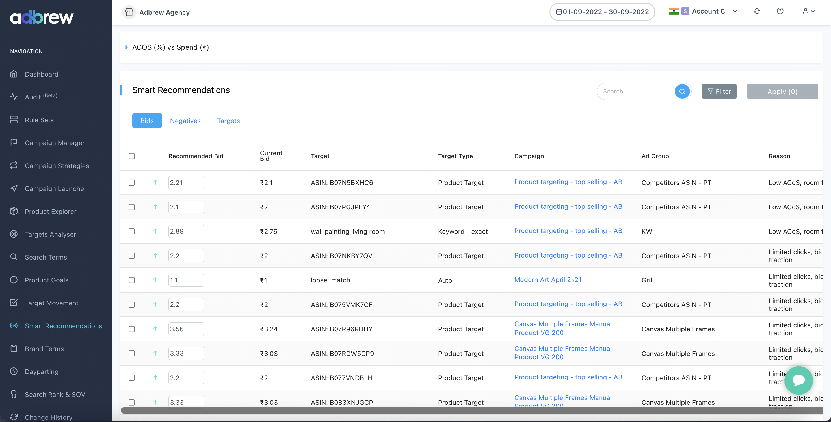Click the Filter button
The image size is (831, 422).
[719, 91]
